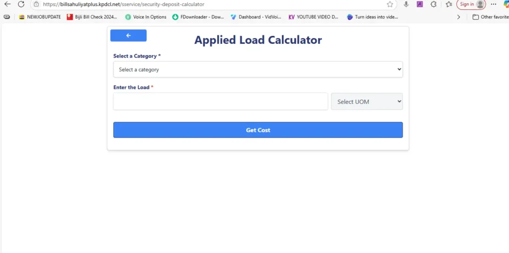
Task: Click the Sign in button
Action: (x=471, y=4)
